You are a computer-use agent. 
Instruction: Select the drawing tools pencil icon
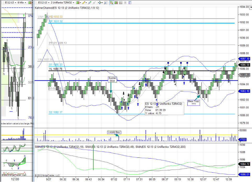pos(83,3)
